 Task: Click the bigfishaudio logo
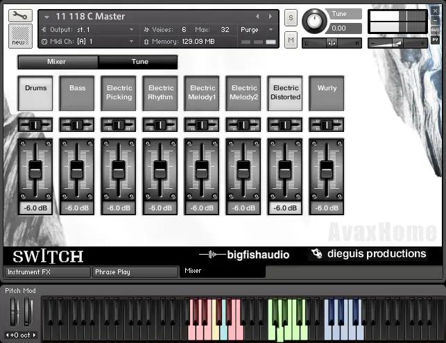(244, 255)
